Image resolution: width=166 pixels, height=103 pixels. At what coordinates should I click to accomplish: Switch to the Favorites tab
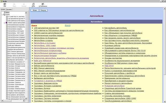point(9,9)
